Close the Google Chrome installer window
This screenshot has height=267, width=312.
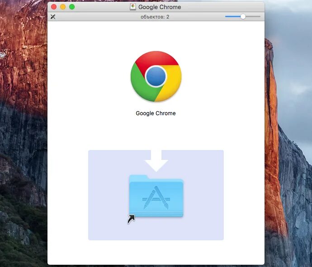click(x=54, y=7)
